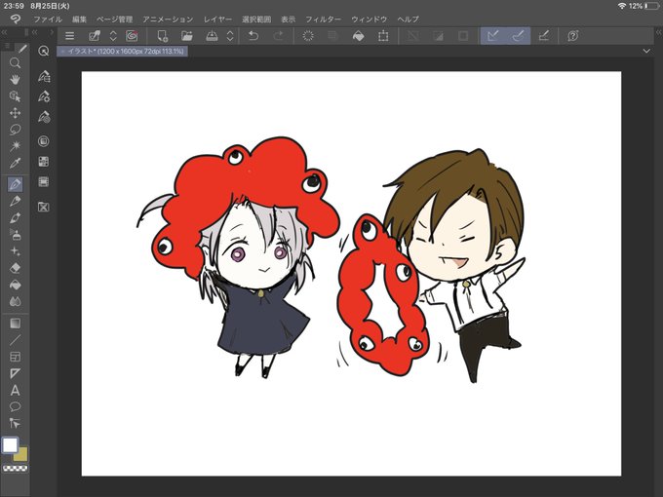Select the Auto select magic wand tool
Image resolution: width=663 pixels, height=497 pixels.
[16, 146]
